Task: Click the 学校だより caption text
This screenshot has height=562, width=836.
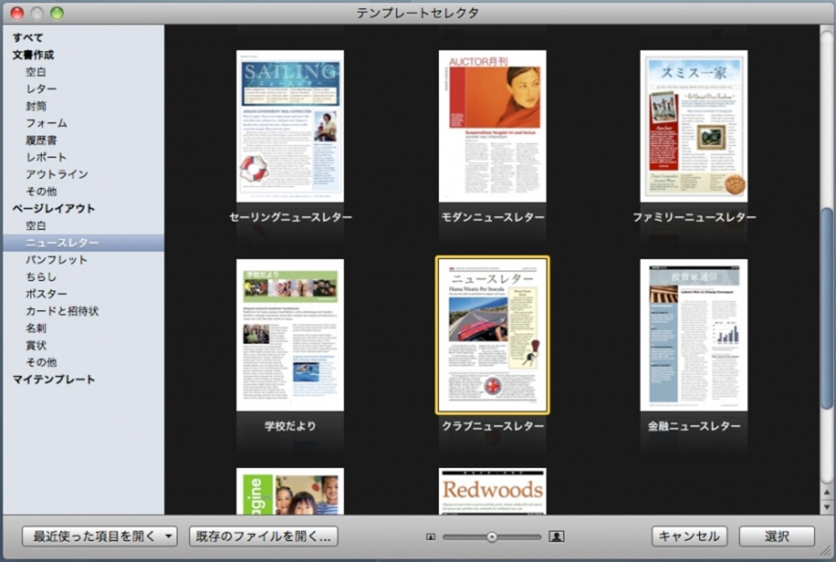Action: coord(291,426)
